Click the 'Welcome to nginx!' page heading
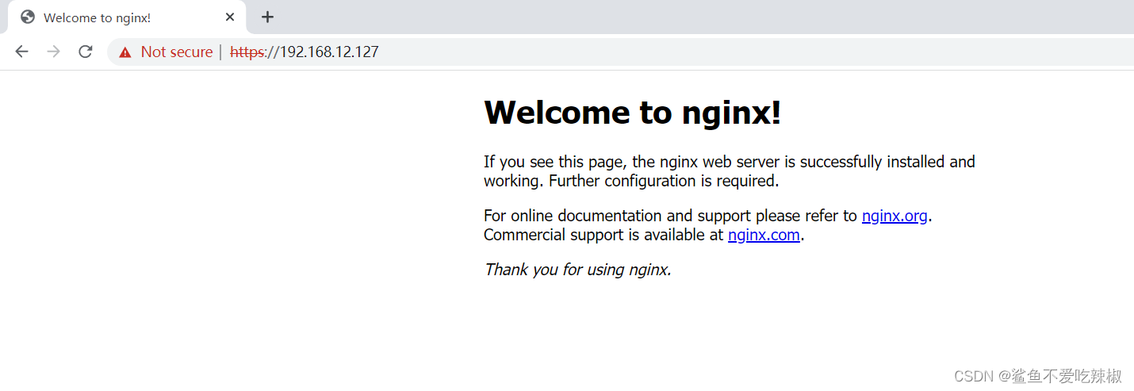This screenshot has height=391, width=1134. coord(632,113)
